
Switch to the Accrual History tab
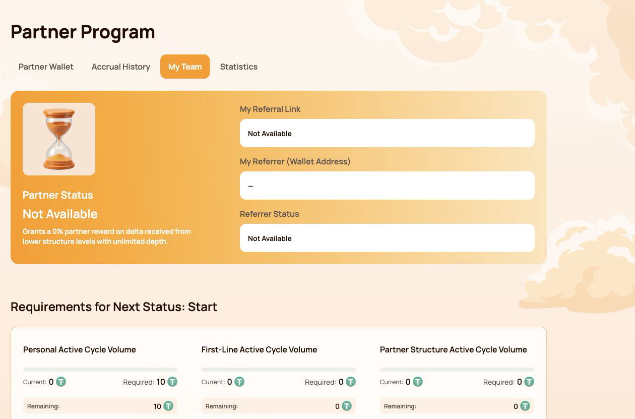(121, 67)
